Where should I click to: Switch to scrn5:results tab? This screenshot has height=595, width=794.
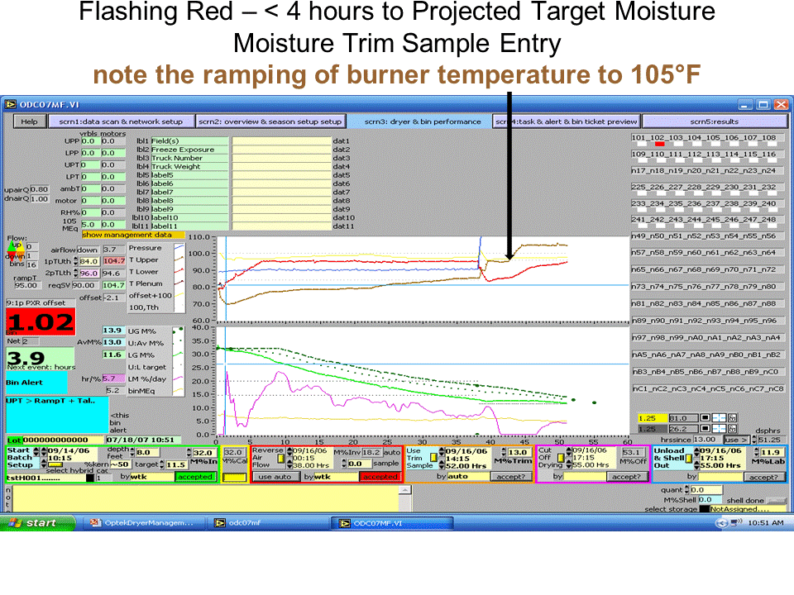click(x=715, y=121)
